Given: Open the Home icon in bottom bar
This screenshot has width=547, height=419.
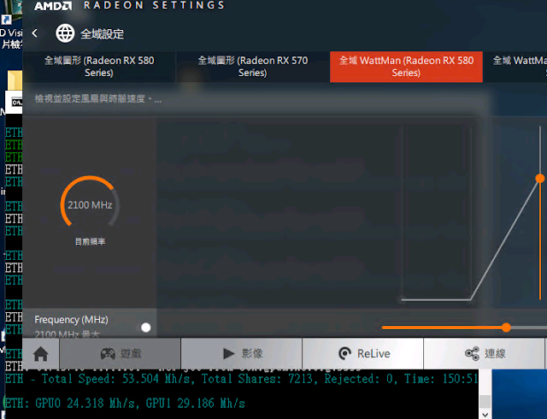Looking at the screenshot, I should [41, 354].
